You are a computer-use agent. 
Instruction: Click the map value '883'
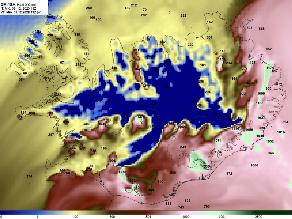tap(271, 112)
